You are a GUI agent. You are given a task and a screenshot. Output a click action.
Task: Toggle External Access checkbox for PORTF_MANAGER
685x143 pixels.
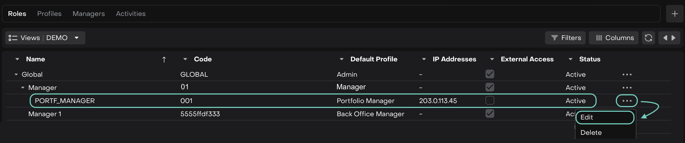(x=490, y=101)
